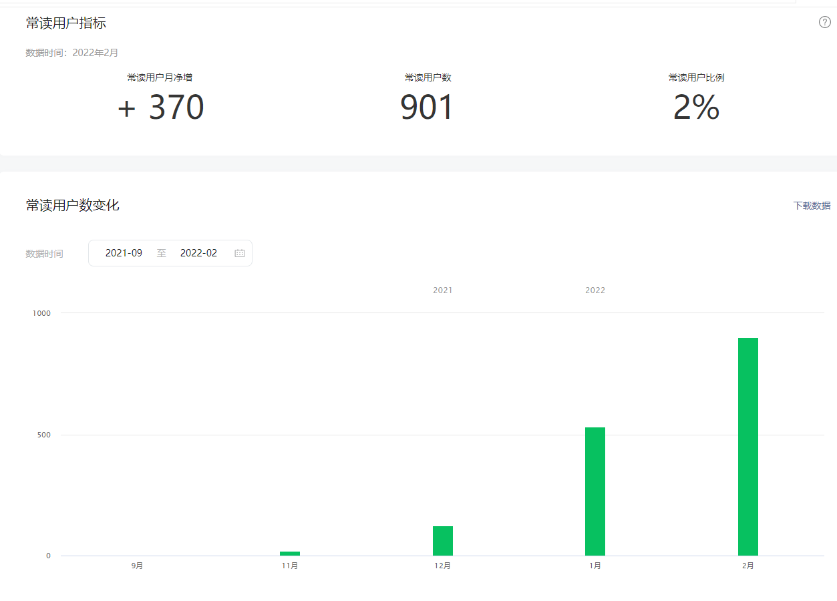This screenshot has width=837, height=601.
Task: Click the 11月 small green bar
Action: coord(290,554)
